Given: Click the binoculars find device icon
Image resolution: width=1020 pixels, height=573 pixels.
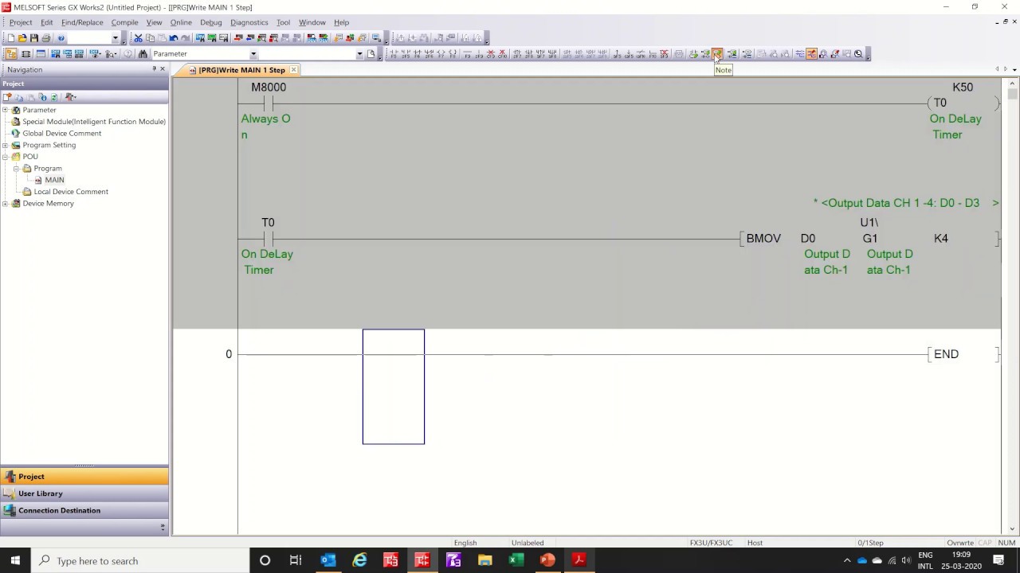Looking at the screenshot, I should [x=143, y=53].
